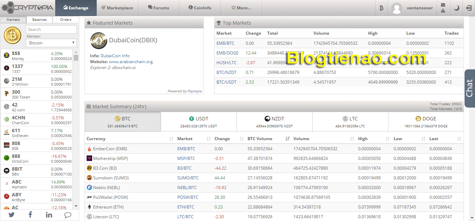
Task: Select the NZDT market summary tab
Action: point(274,122)
